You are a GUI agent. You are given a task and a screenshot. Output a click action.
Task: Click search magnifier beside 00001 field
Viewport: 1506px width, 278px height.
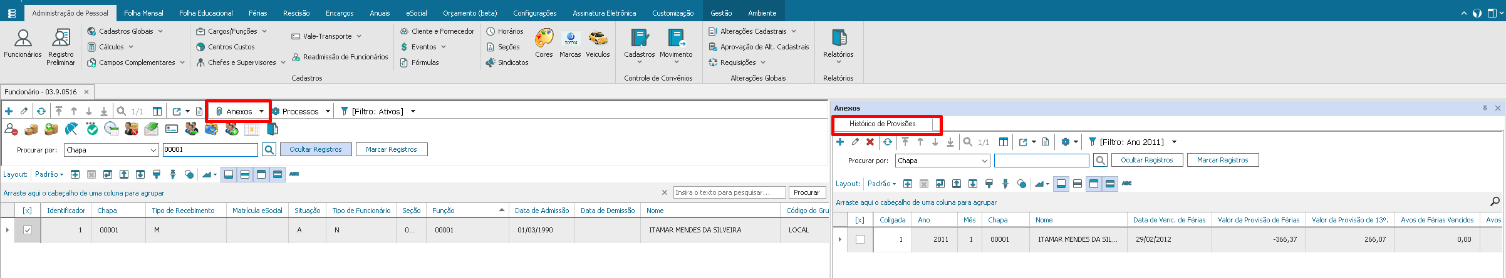click(269, 149)
